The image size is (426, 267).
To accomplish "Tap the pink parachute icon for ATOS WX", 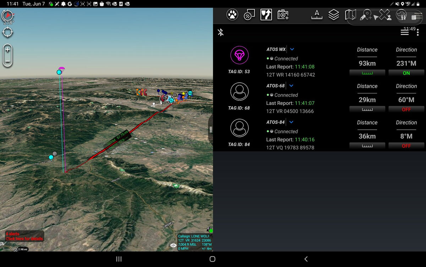I will point(240,55).
